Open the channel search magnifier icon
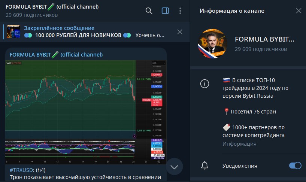The width and height of the screenshot is (306, 182). click(149, 11)
